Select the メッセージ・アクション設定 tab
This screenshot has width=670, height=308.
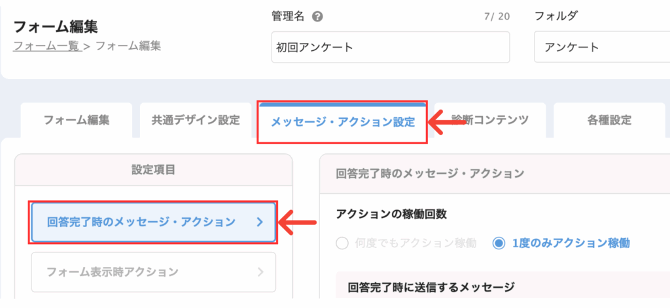pyautogui.click(x=343, y=122)
